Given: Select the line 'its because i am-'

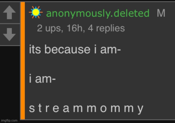Looking at the screenshot, I should [75, 49].
